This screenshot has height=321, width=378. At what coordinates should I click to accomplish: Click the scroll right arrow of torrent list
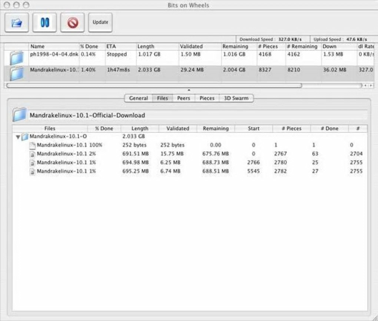pyautogui.click(x=371, y=85)
